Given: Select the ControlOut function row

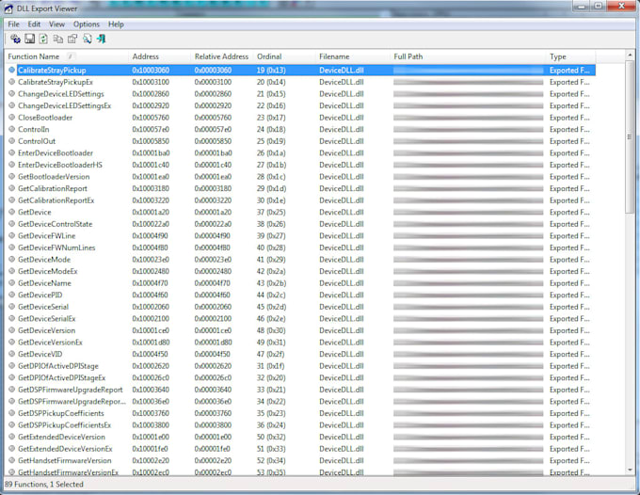Looking at the screenshot, I should click(x=300, y=141).
